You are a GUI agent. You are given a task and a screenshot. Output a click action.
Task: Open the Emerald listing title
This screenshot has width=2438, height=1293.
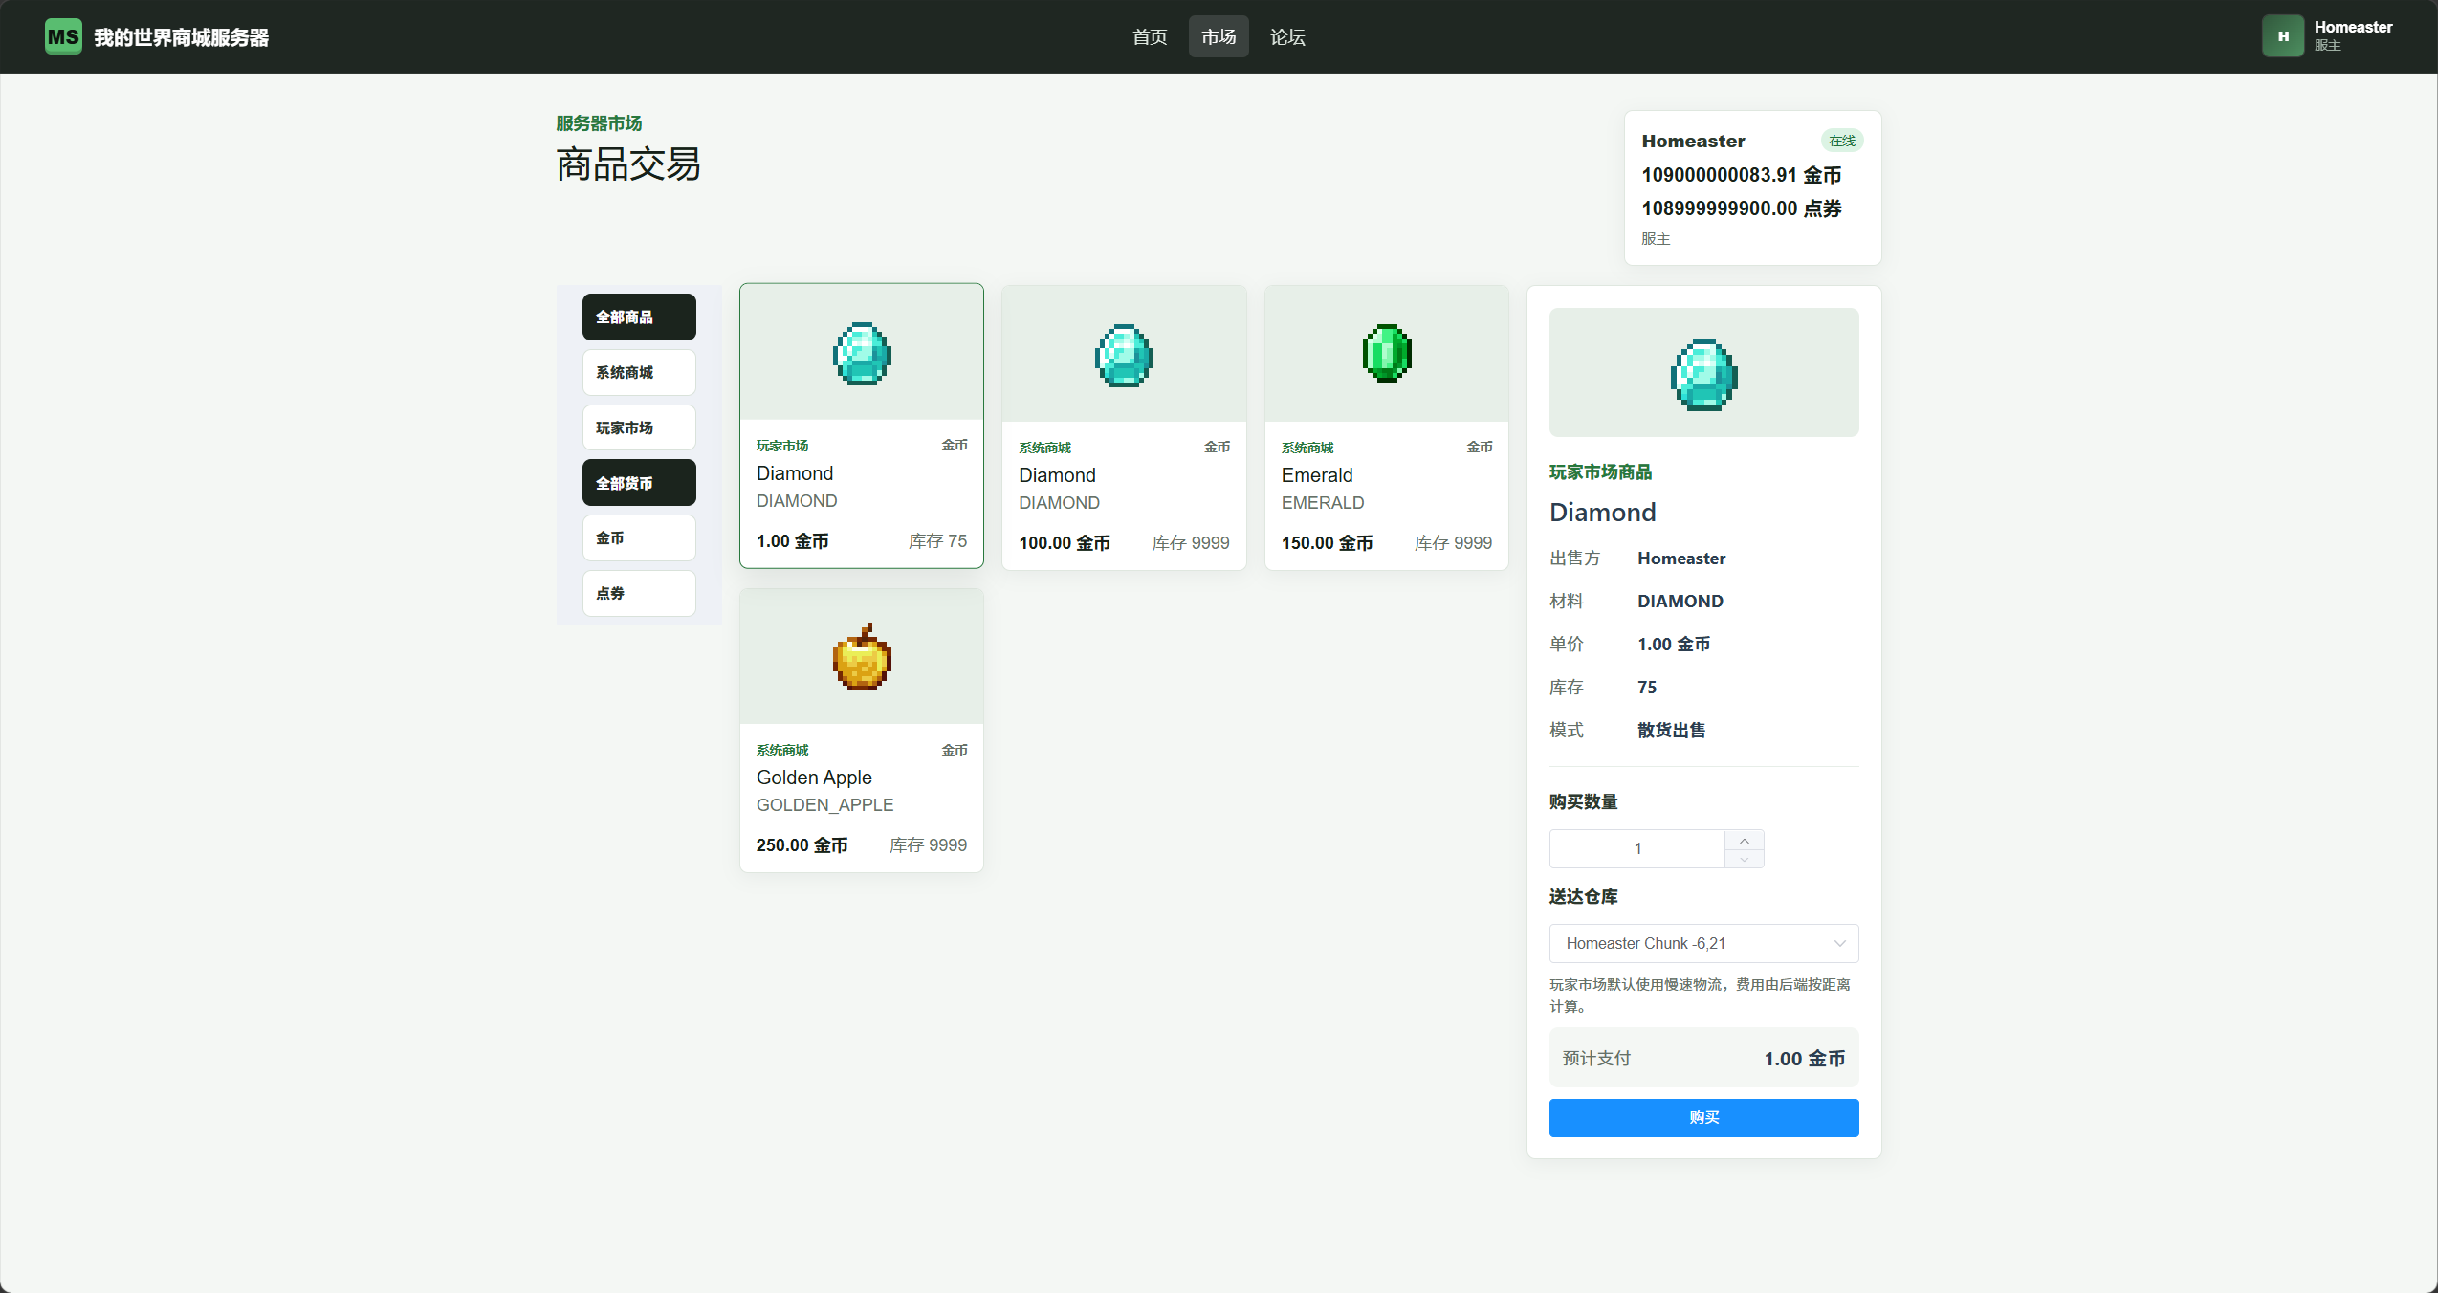click(x=1316, y=475)
